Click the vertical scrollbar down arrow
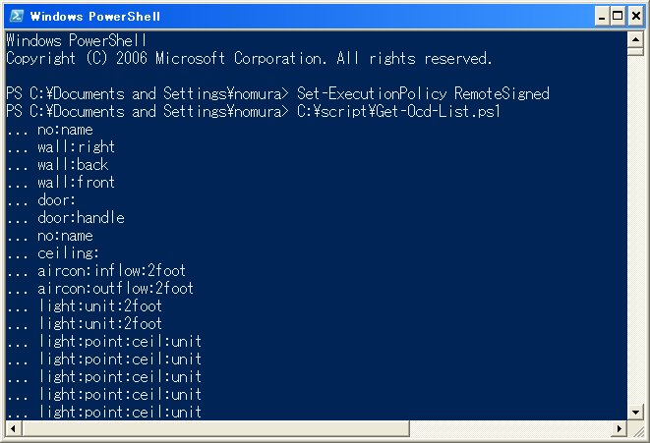The image size is (650, 443). [636, 412]
